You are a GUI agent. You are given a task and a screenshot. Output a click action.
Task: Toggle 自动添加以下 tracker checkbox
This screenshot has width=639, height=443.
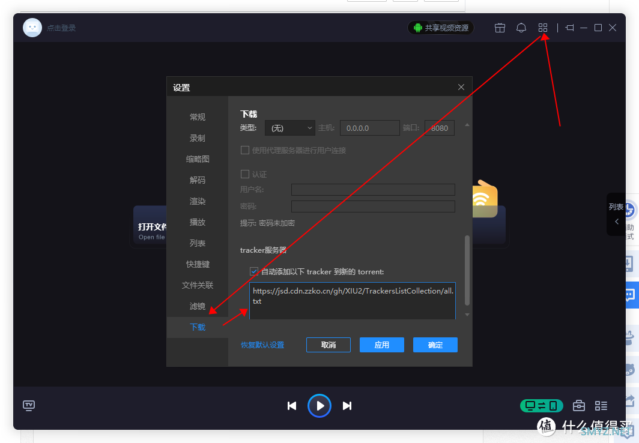(254, 271)
